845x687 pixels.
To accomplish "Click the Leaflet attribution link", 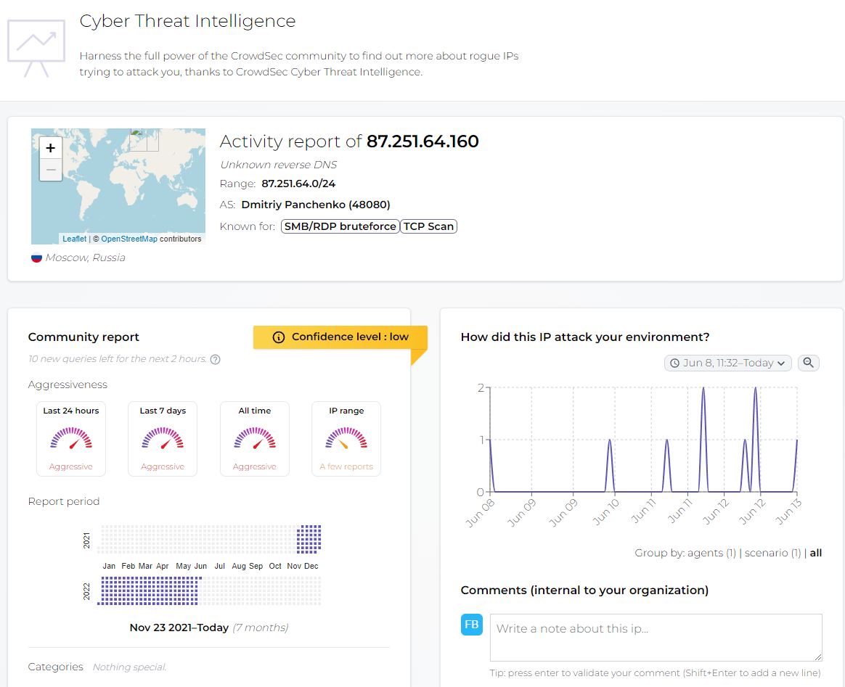I will pos(74,238).
